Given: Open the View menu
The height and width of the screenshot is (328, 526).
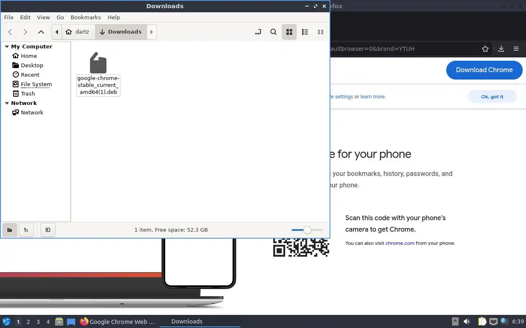Looking at the screenshot, I should pos(43,17).
